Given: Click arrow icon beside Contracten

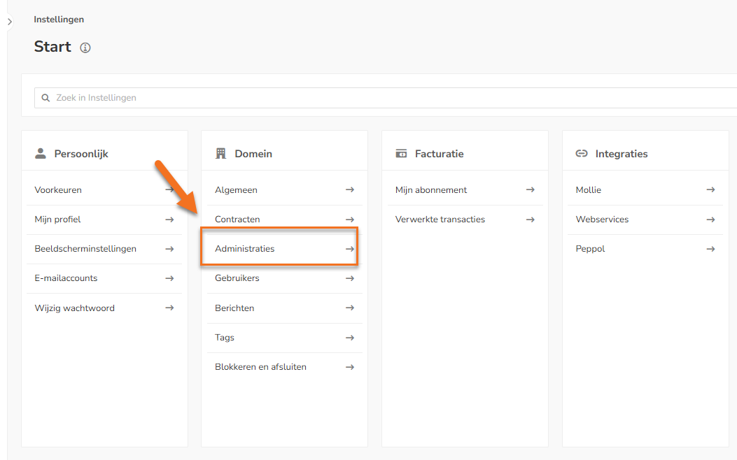Looking at the screenshot, I should [x=350, y=220].
